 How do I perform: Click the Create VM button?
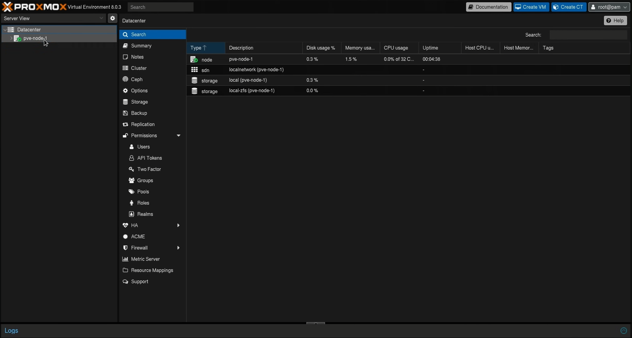coord(531,7)
